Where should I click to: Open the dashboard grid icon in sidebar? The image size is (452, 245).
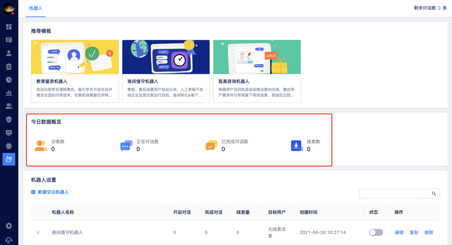(x=9, y=27)
